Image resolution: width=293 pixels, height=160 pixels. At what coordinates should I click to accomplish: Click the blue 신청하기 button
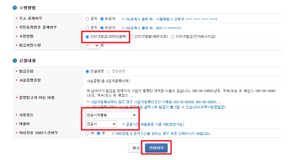pos(156,148)
